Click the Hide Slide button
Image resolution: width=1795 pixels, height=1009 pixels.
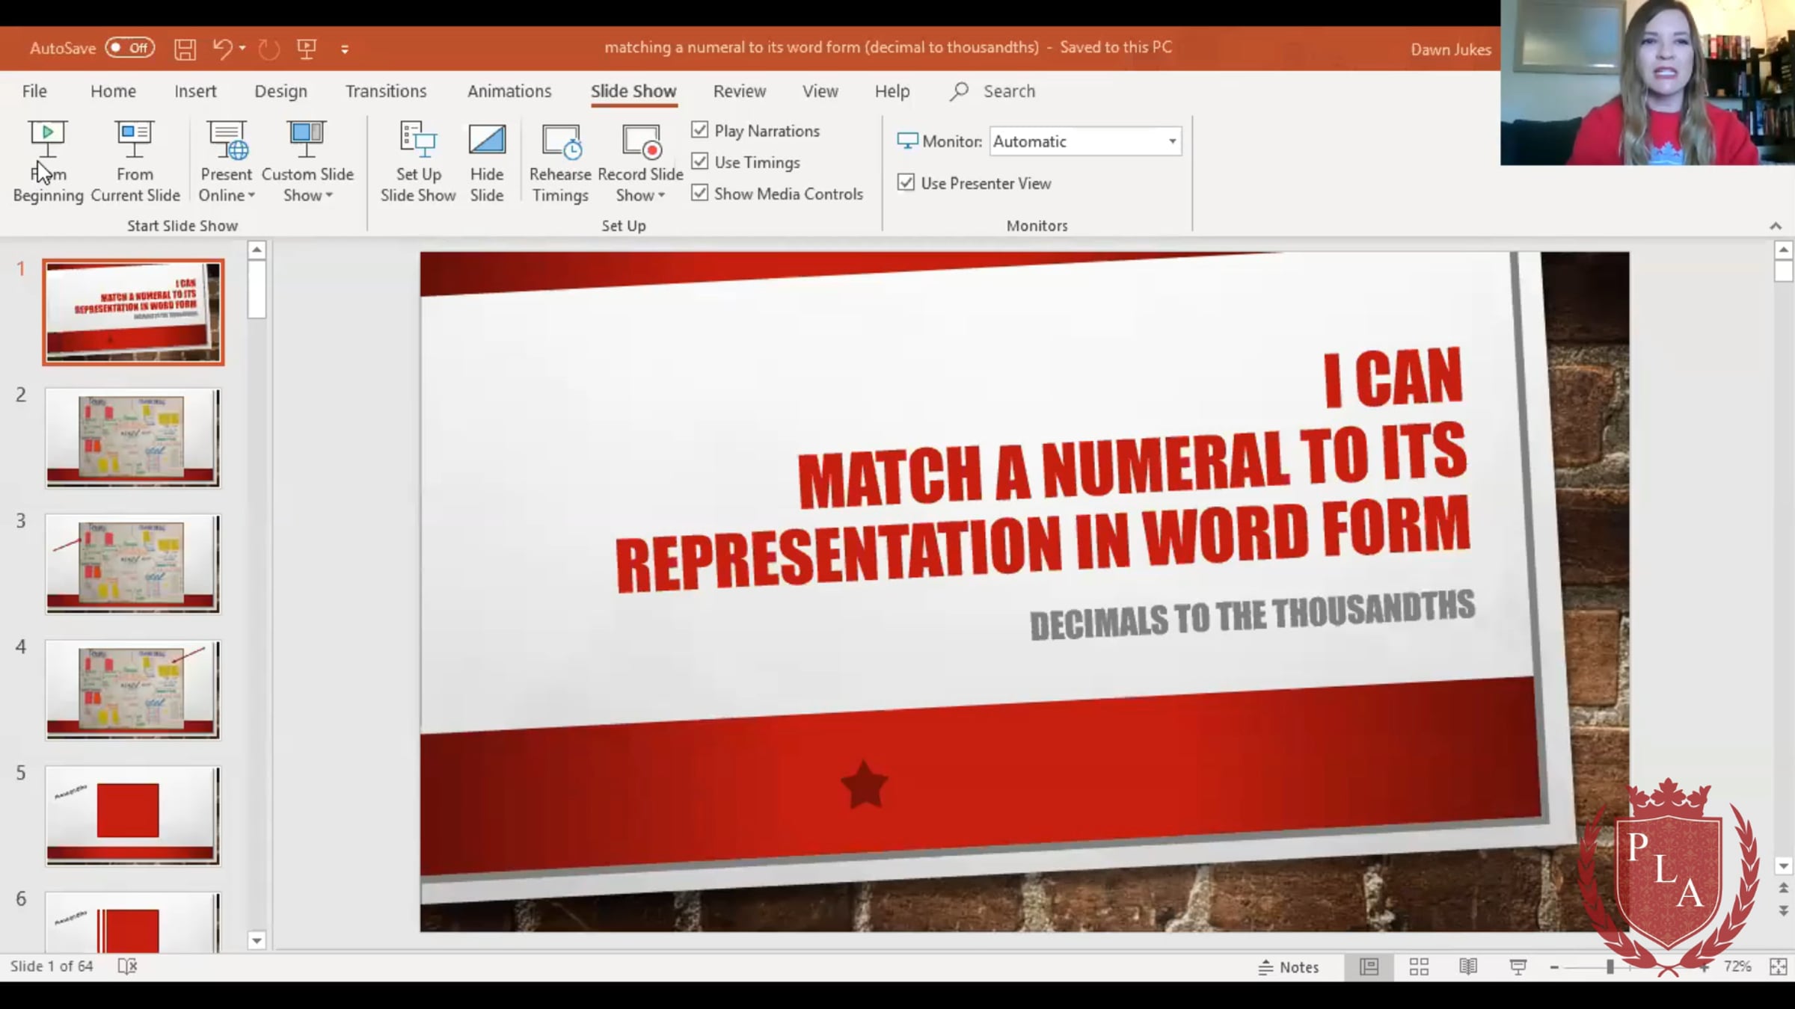tap(486, 161)
